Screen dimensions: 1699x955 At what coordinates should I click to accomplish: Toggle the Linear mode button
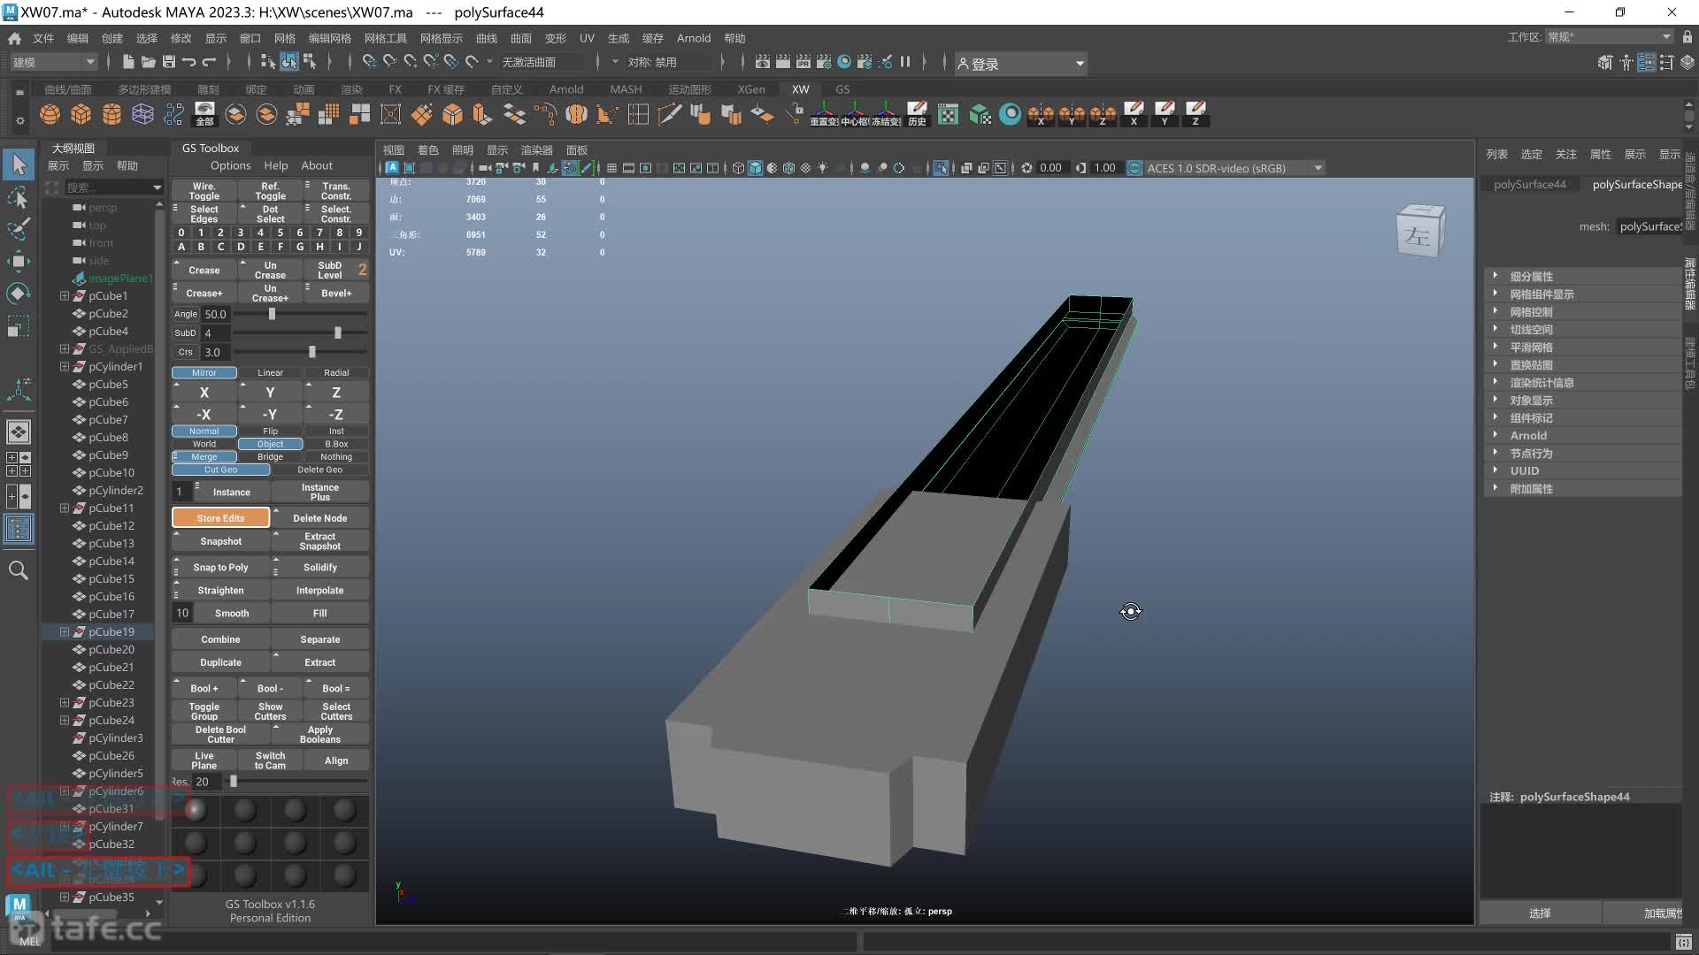point(270,372)
